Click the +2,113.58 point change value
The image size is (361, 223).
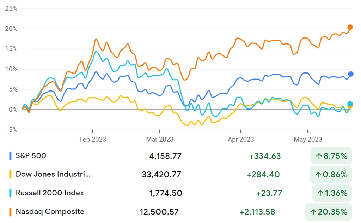click(x=257, y=212)
